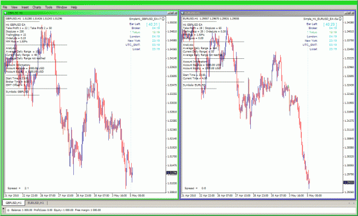The width and height of the screenshot is (358, 216).
Task: Click the smiley EA icon in EURUSD chart
Action: point(340,19)
